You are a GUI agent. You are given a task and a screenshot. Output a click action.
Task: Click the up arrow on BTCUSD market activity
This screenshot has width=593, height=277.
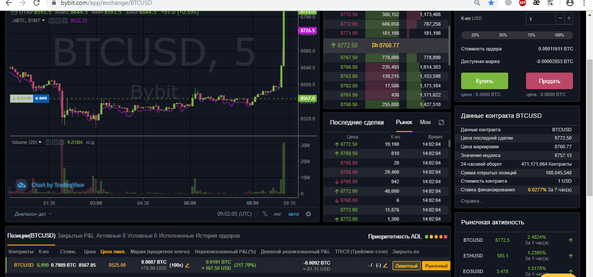point(571,240)
